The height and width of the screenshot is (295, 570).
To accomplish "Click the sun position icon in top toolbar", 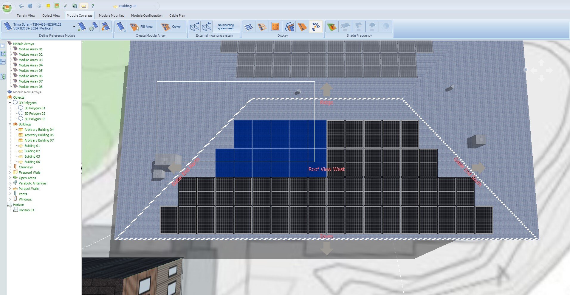I will 48,6.
